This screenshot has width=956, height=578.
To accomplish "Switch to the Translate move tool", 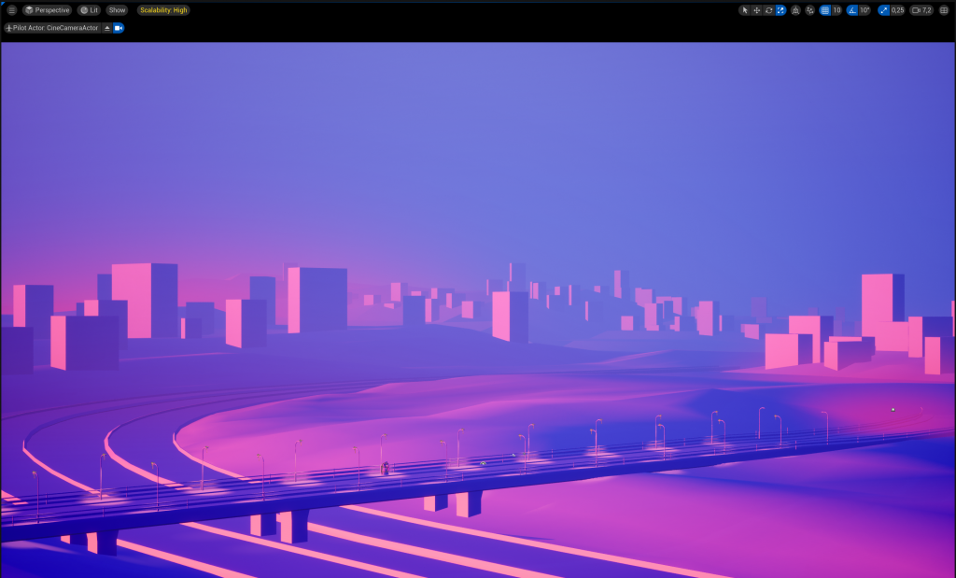I will (757, 10).
